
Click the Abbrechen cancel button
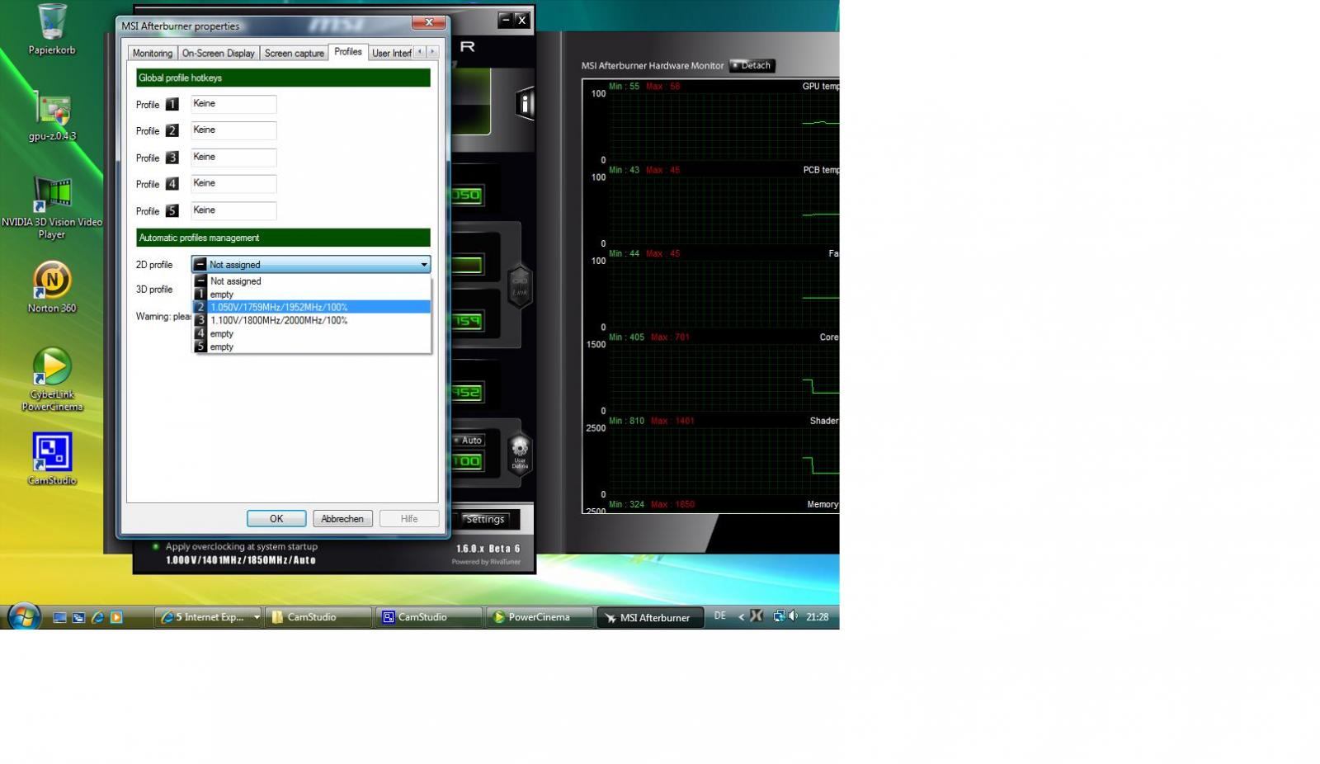point(342,519)
